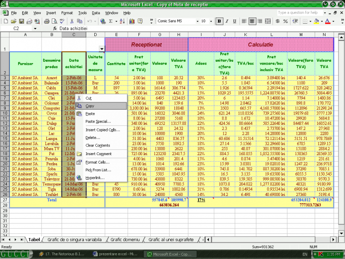This screenshot has height=259, width=345.
Task: Click The Notorious B.I. taskbar button
Action: click(x=62, y=254)
